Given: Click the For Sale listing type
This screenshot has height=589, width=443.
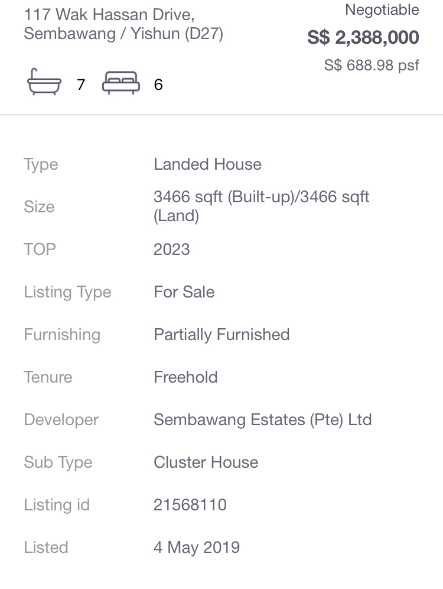Looking at the screenshot, I should [184, 292].
